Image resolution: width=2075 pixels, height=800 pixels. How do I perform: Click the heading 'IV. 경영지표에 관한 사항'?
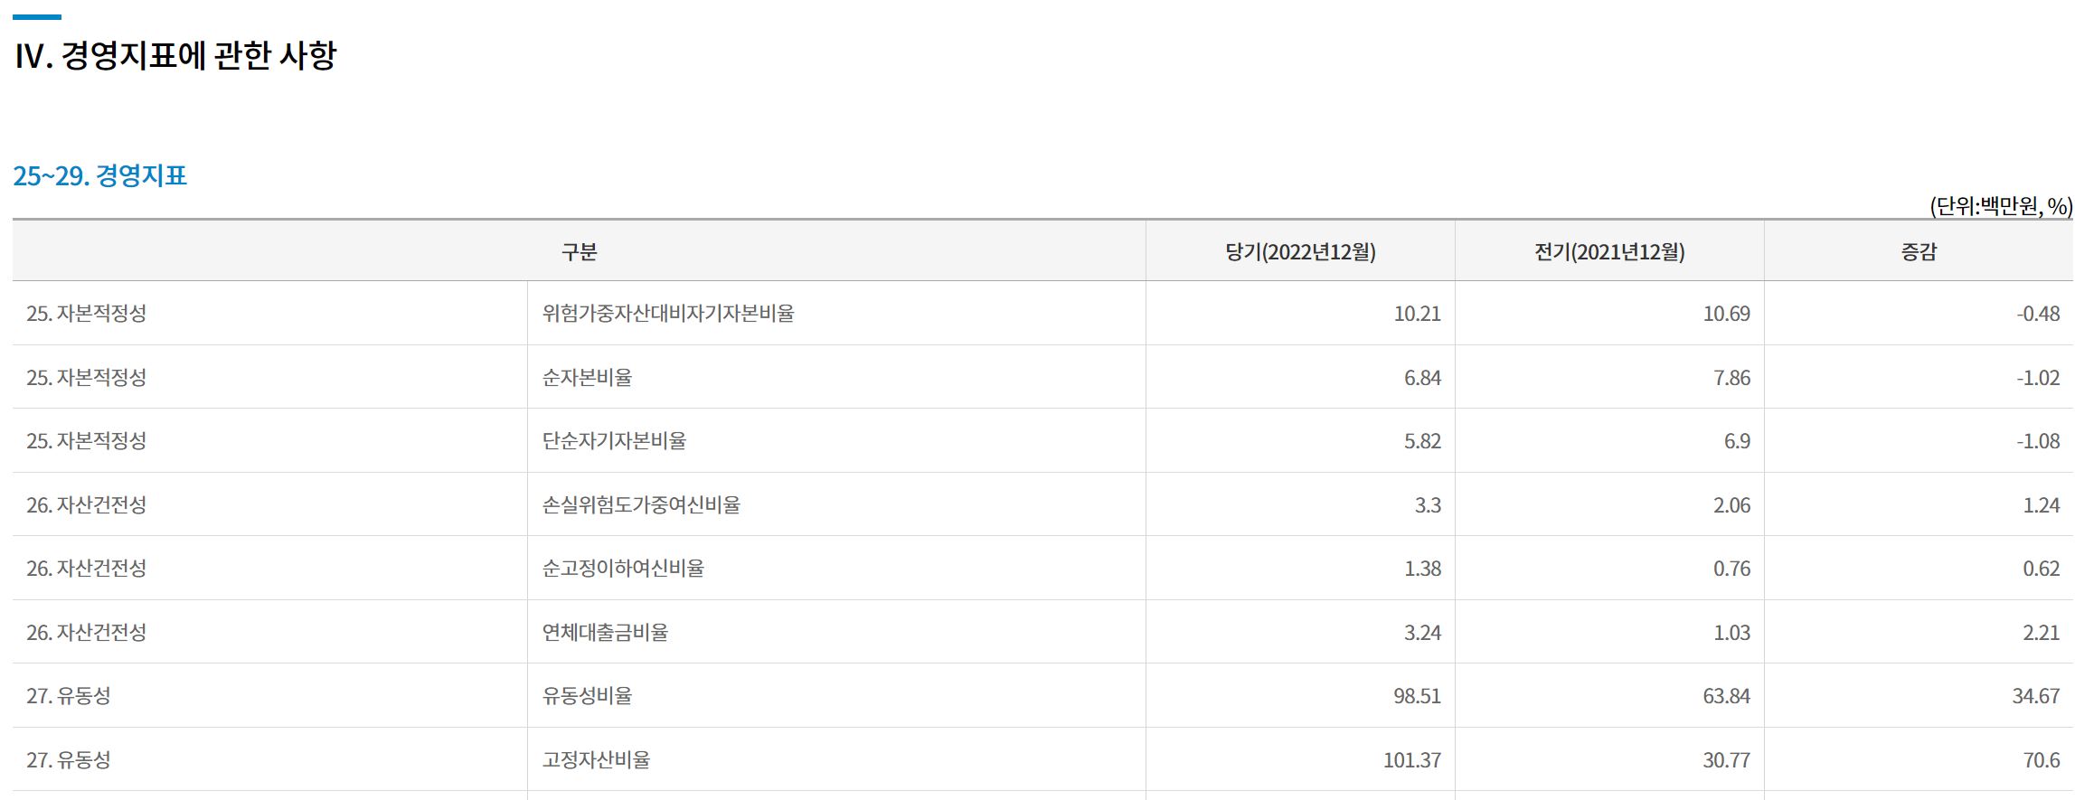[x=175, y=56]
